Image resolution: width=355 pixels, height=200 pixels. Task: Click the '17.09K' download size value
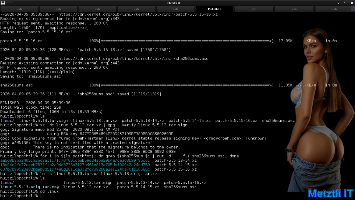[285, 41]
